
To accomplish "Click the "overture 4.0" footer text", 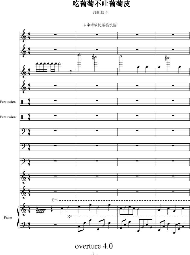I will (94, 246).
